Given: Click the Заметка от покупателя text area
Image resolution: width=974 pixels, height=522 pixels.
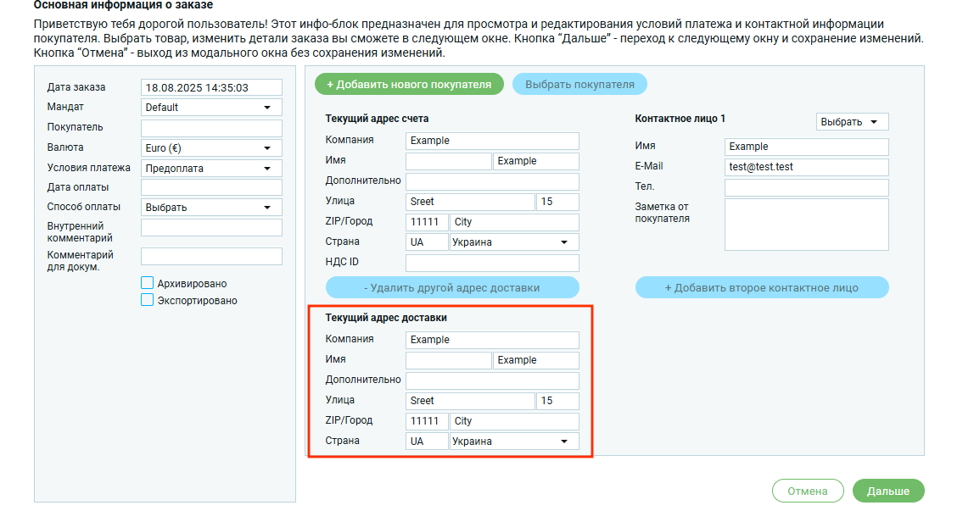Looking at the screenshot, I should [x=806, y=225].
